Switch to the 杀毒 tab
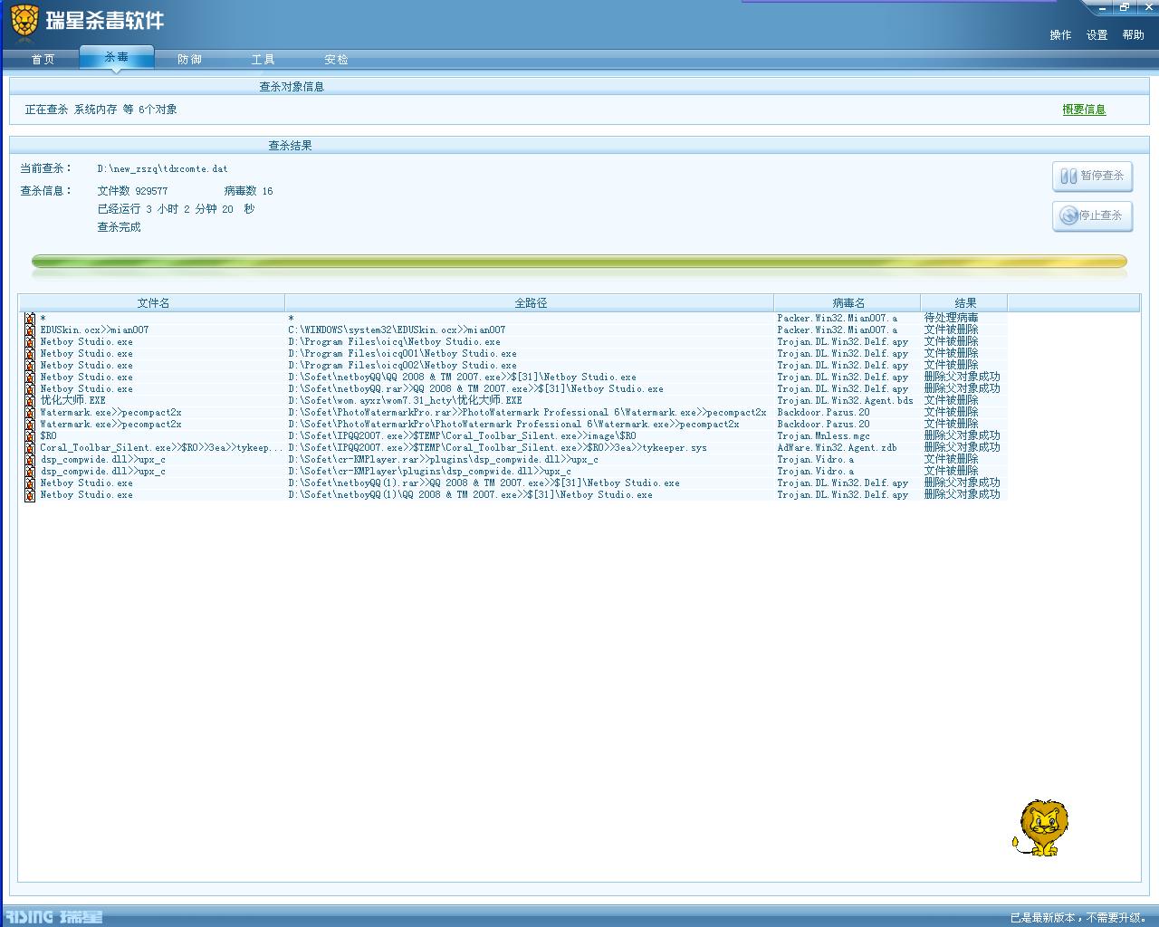Viewport: 1159px width, 927px height. [x=116, y=57]
